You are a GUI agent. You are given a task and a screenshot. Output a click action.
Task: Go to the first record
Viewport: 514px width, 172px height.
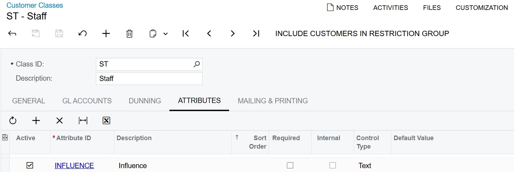click(185, 34)
